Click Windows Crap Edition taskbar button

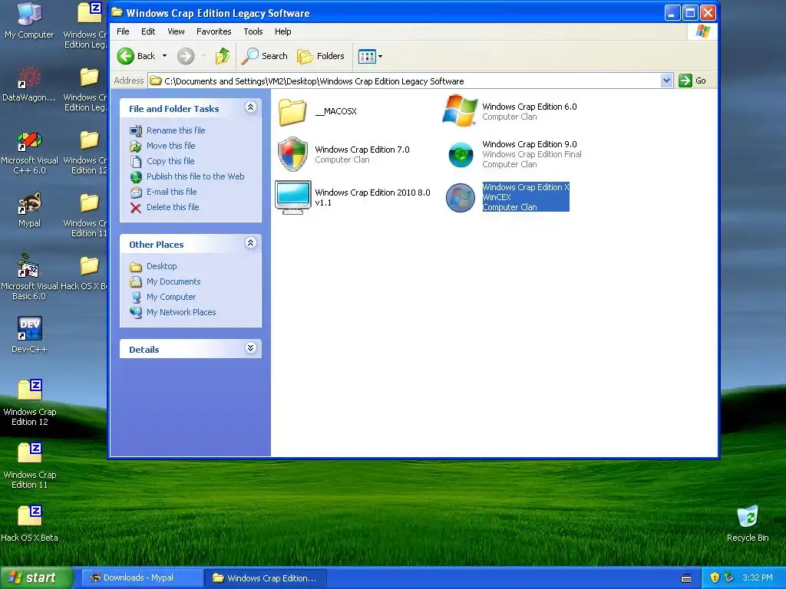[266, 577]
